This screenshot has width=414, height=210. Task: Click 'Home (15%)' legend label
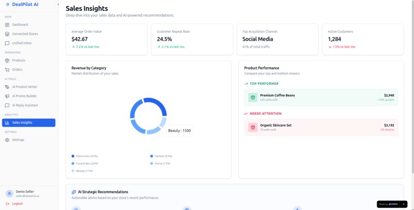[162, 164]
